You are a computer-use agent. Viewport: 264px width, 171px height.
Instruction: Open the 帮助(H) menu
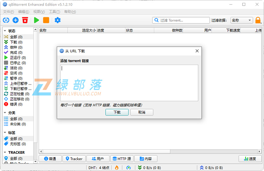click(x=70, y=12)
